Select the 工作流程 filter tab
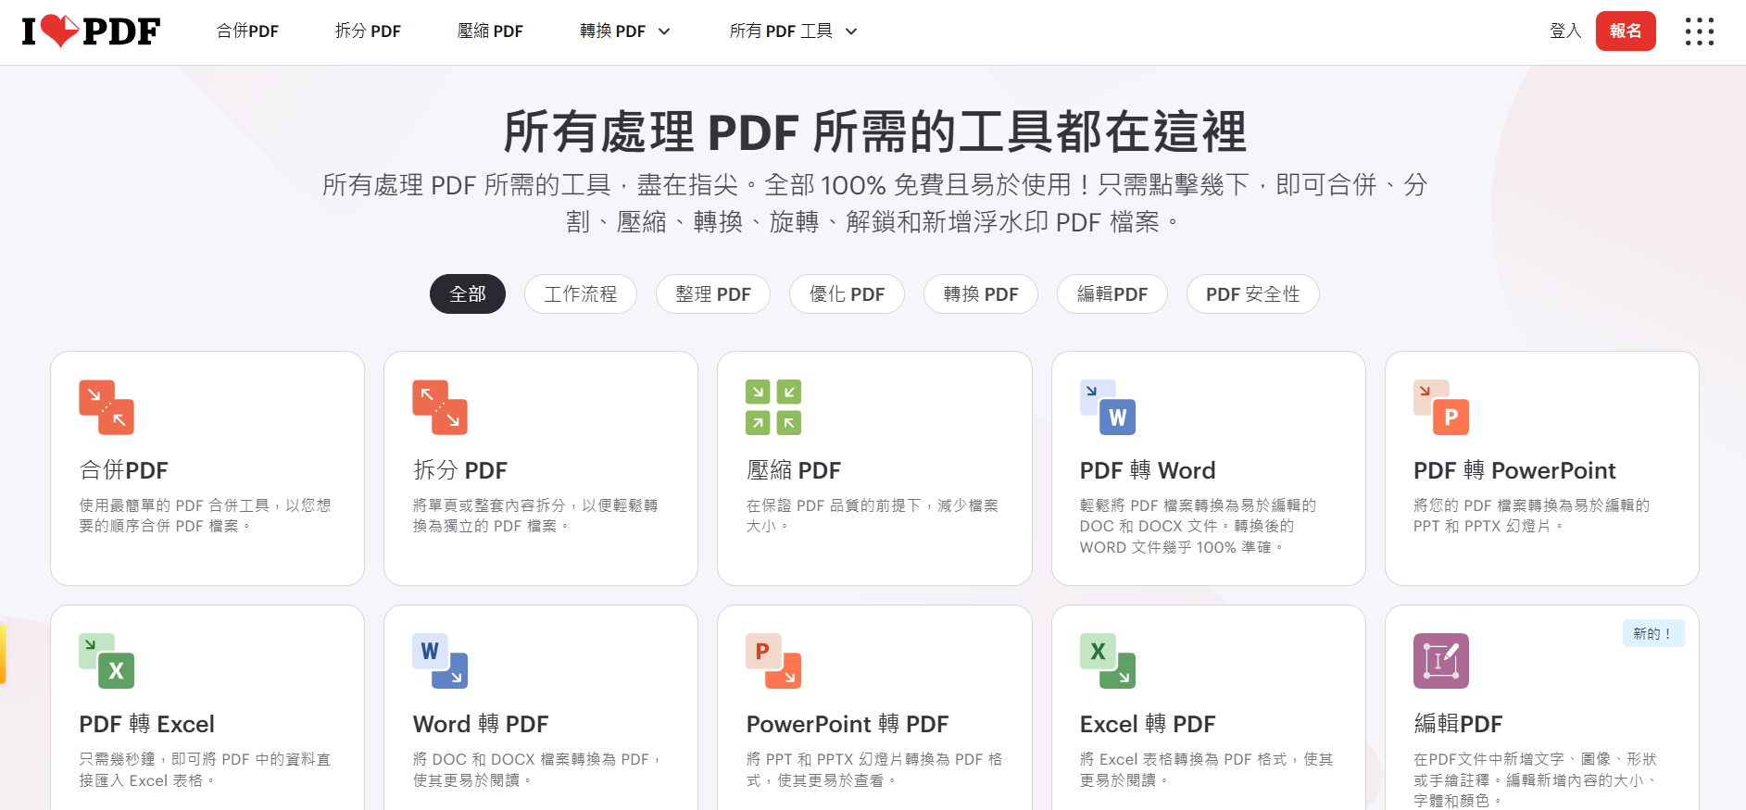 click(581, 294)
